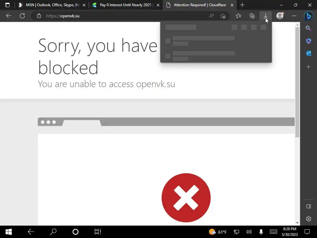Click the page vertical scrollbar thumb
This screenshot has width=317, height=238.
coord(297,82)
